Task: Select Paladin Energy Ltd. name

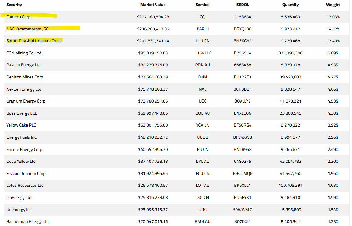Action: (x=24, y=65)
